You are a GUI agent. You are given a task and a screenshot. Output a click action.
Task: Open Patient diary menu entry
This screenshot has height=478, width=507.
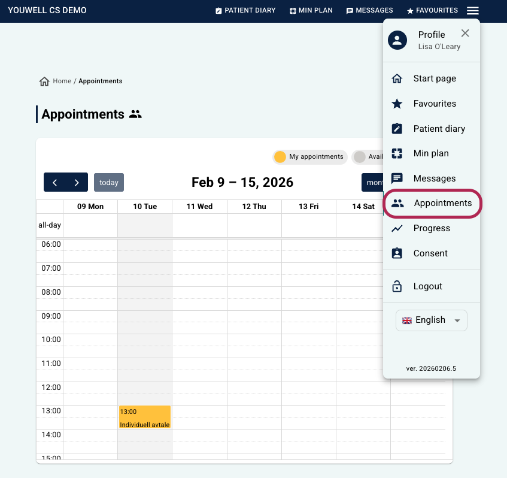432,128
